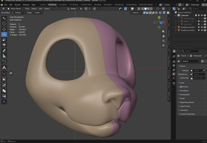Image resolution: width=207 pixels, height=143 pixels.
Task: Select the Add Cube tool
Action: pos(4,62)
